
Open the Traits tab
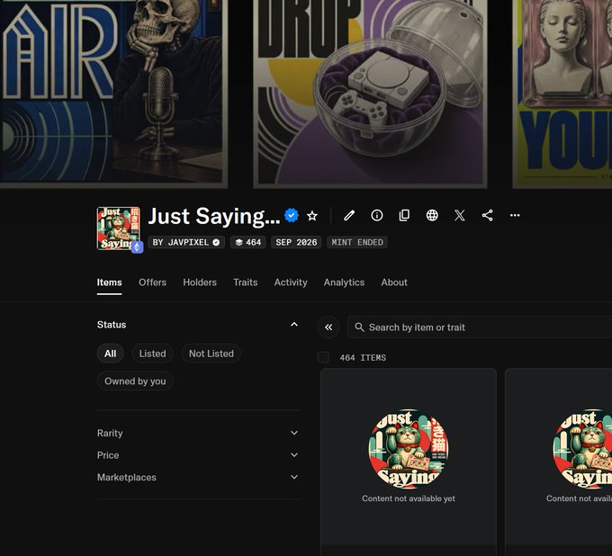(x=246, y=282)
